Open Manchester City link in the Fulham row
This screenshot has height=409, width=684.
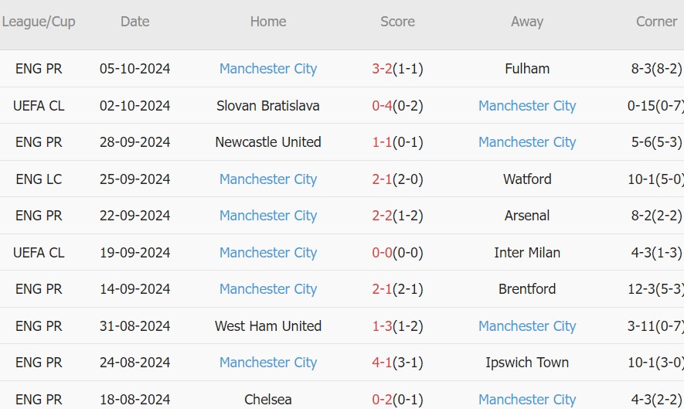click(x=268, y=69)
